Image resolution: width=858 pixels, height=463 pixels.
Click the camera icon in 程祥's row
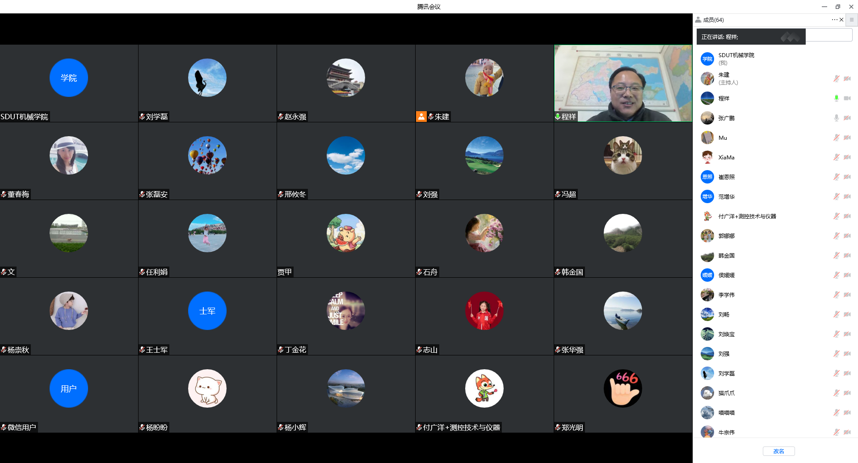point(847,98)
